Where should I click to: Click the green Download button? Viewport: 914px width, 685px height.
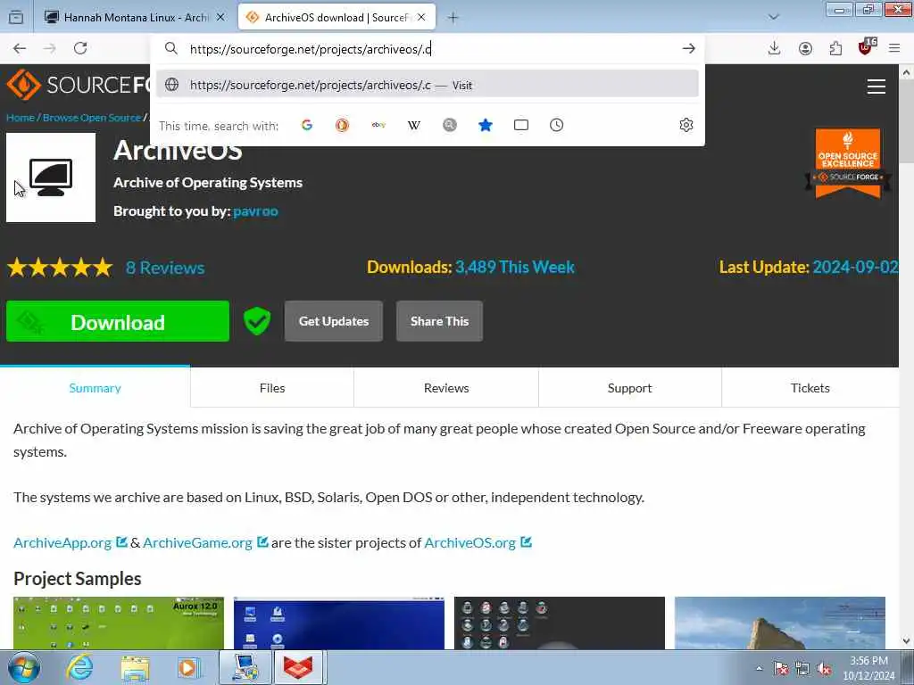118,321
